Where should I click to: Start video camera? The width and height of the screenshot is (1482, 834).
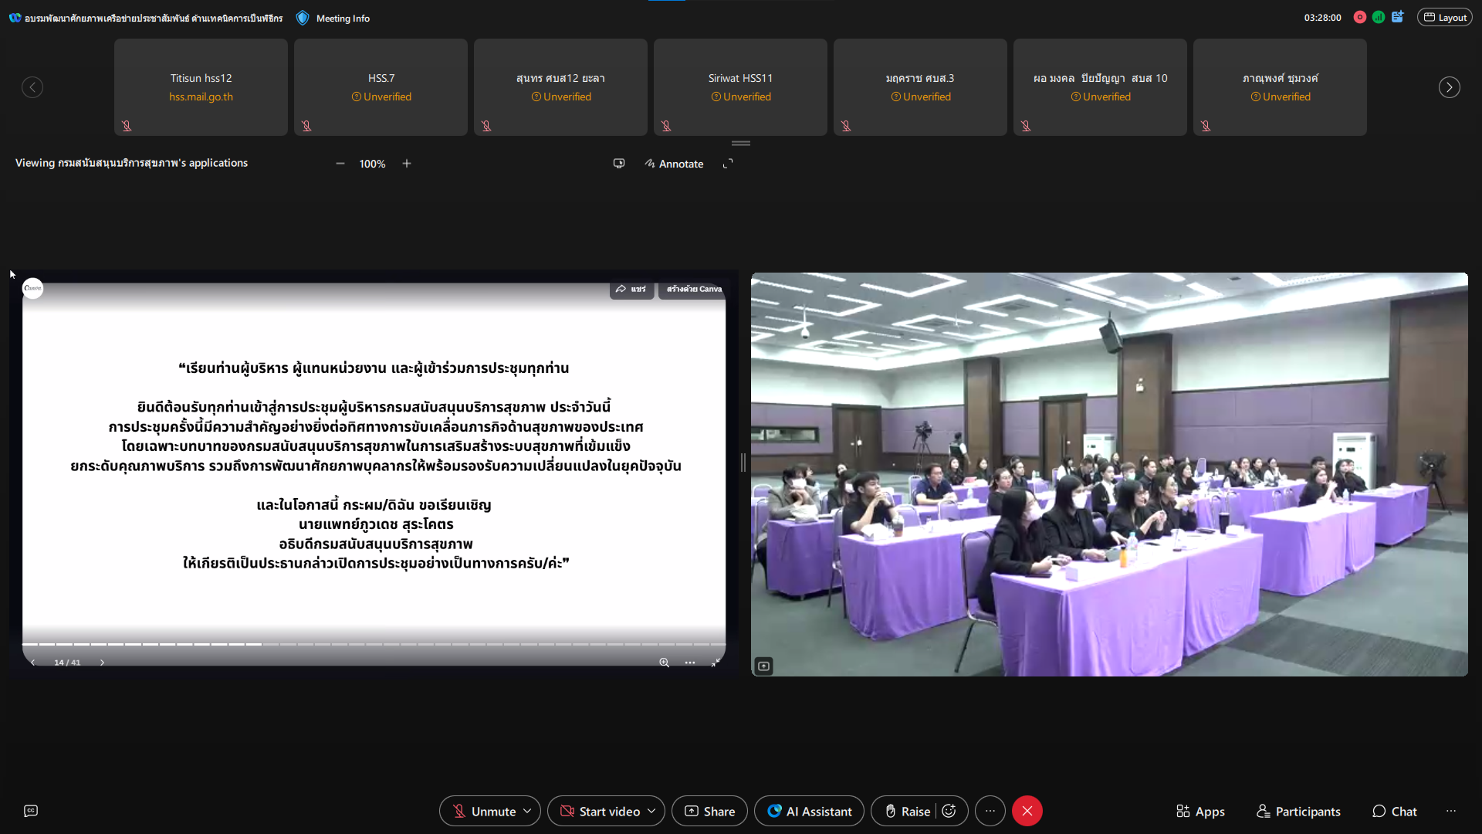(600, 811)
